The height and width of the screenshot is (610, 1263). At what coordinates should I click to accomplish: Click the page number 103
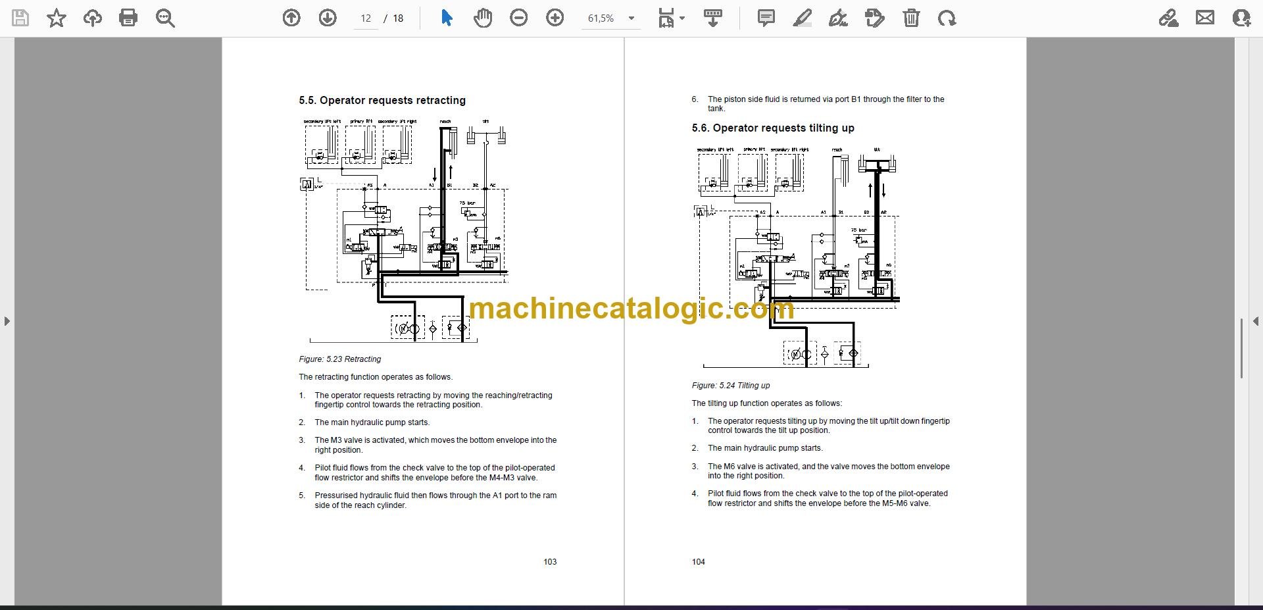click(550, 562)
